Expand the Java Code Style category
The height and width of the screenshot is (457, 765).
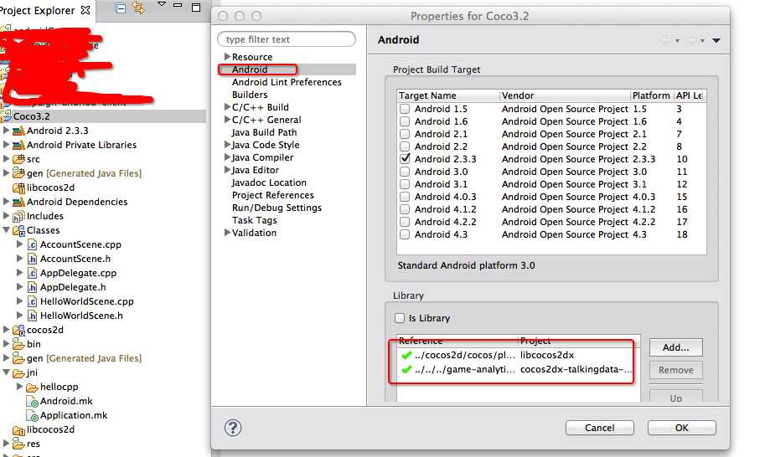(227, 145)
